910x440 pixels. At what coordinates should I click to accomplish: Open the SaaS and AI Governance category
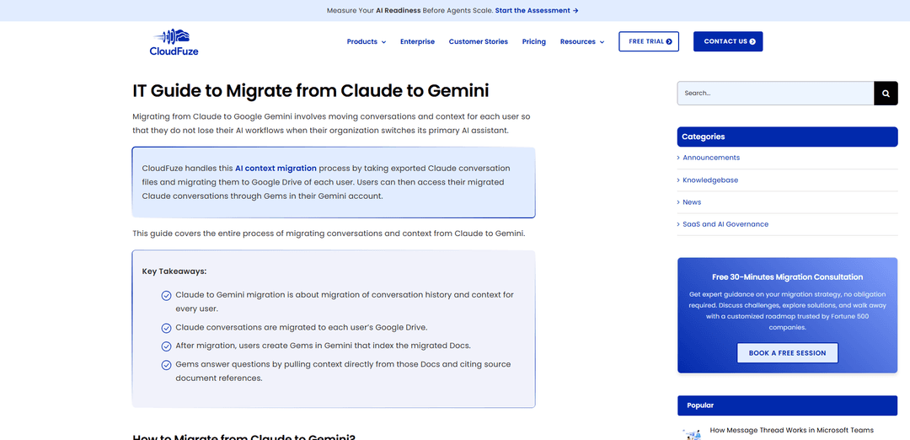725,224
